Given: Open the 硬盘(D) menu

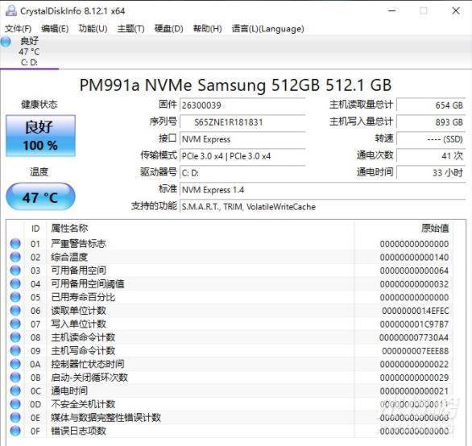Looking at the screenshot, I should click(169, 29).
